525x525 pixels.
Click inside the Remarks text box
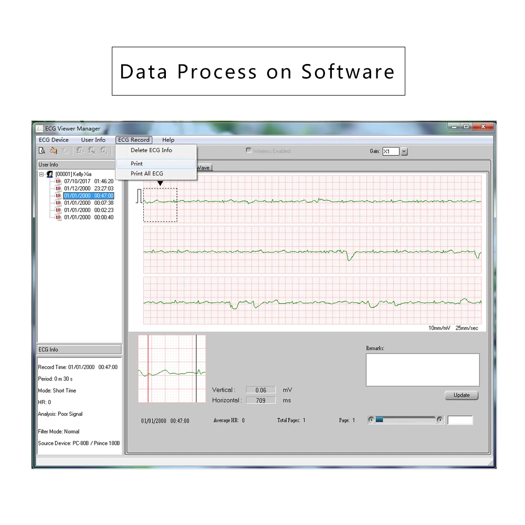pos(423,370)
